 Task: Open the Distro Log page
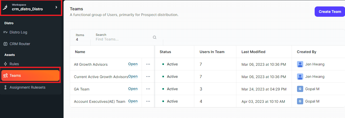pos(18,32)
